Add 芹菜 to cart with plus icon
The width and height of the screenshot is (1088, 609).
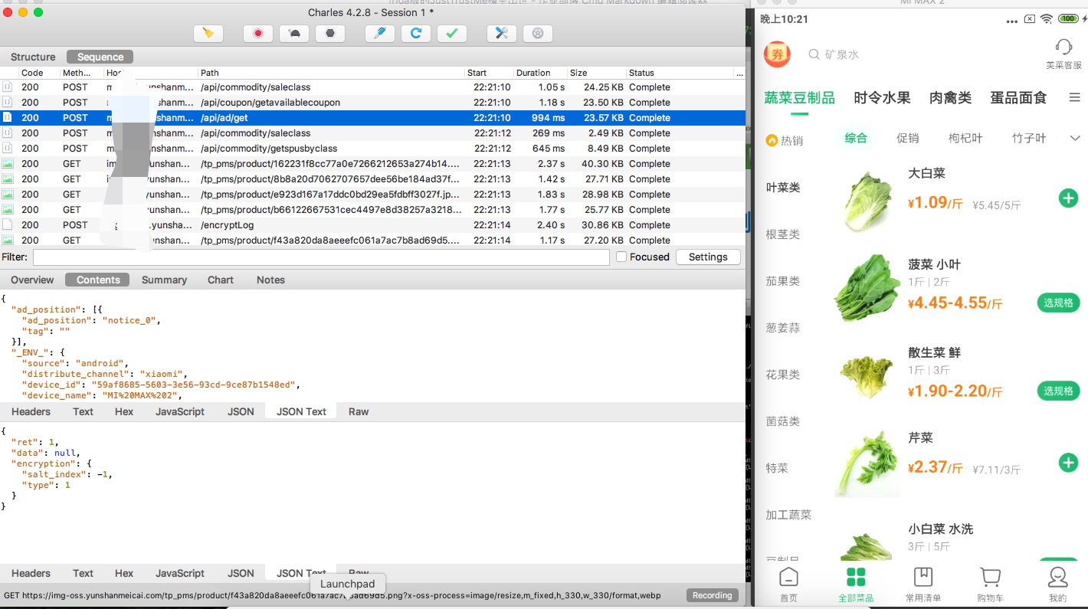click(x=1068, y=463)
